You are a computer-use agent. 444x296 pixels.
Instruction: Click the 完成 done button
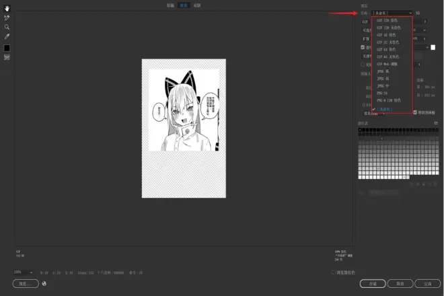(x=428, y=283)
